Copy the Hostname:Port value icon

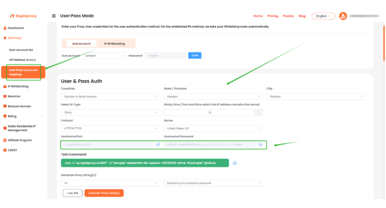click(x=158, y=144)
